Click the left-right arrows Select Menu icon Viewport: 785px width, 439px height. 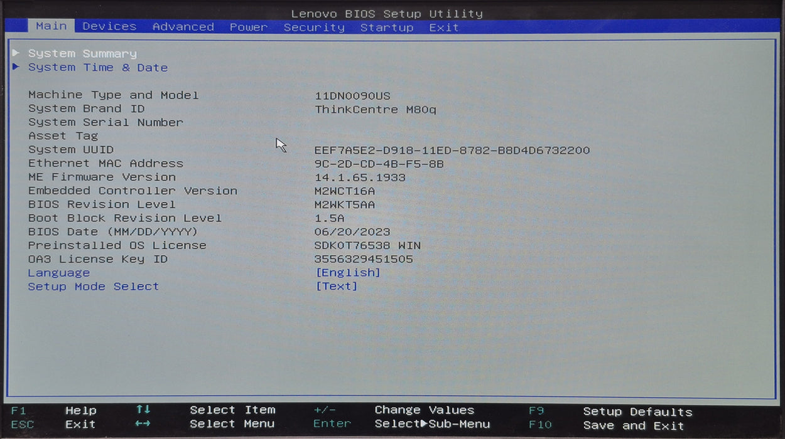(143, 424)
